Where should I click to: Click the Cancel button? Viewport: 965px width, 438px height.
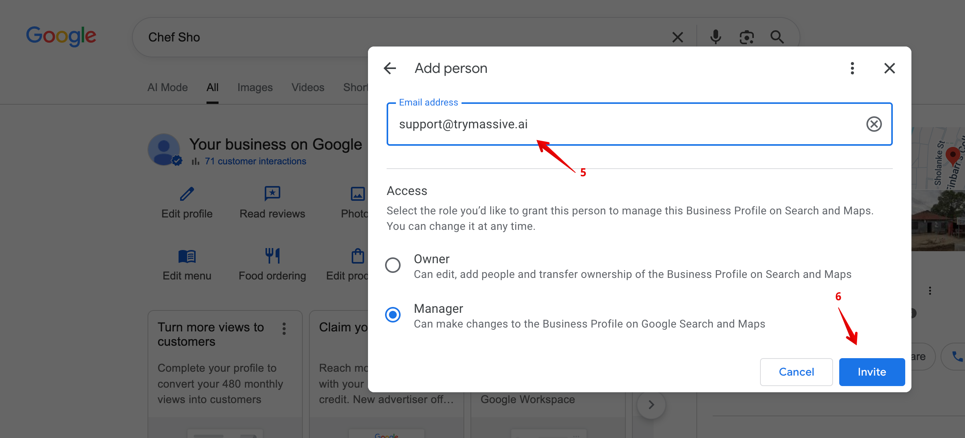pyautogui.click(x=797, y=372)
